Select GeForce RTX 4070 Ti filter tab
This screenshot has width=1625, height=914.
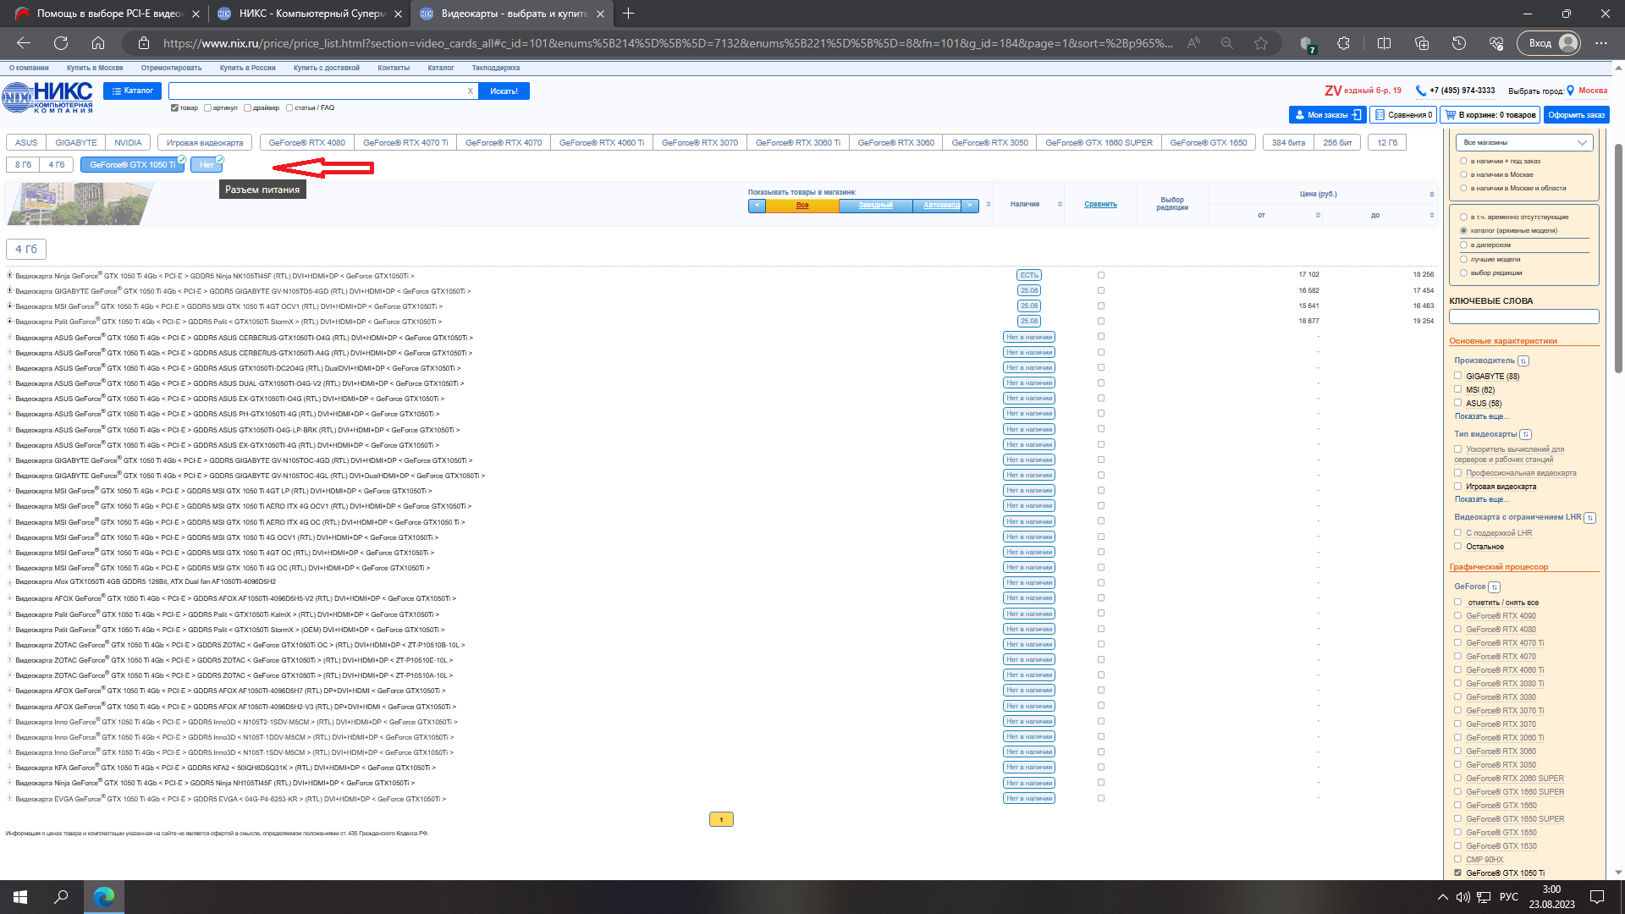pyautogui.click(x=405, y=142)
